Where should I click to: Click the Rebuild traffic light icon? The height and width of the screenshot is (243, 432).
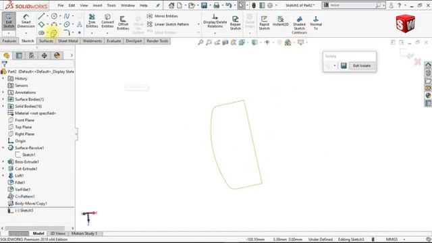254,5
